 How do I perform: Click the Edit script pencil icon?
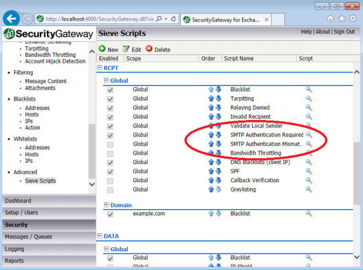126,49
